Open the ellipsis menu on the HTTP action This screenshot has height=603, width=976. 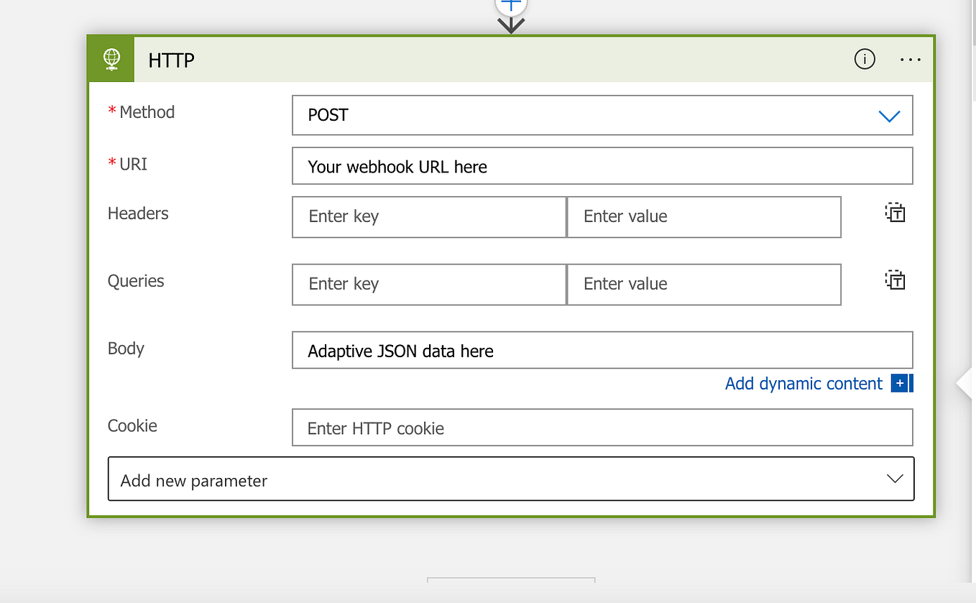[910, 59]
